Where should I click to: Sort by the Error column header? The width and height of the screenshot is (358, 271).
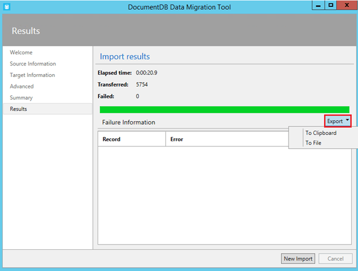click(x=177, y=139)
